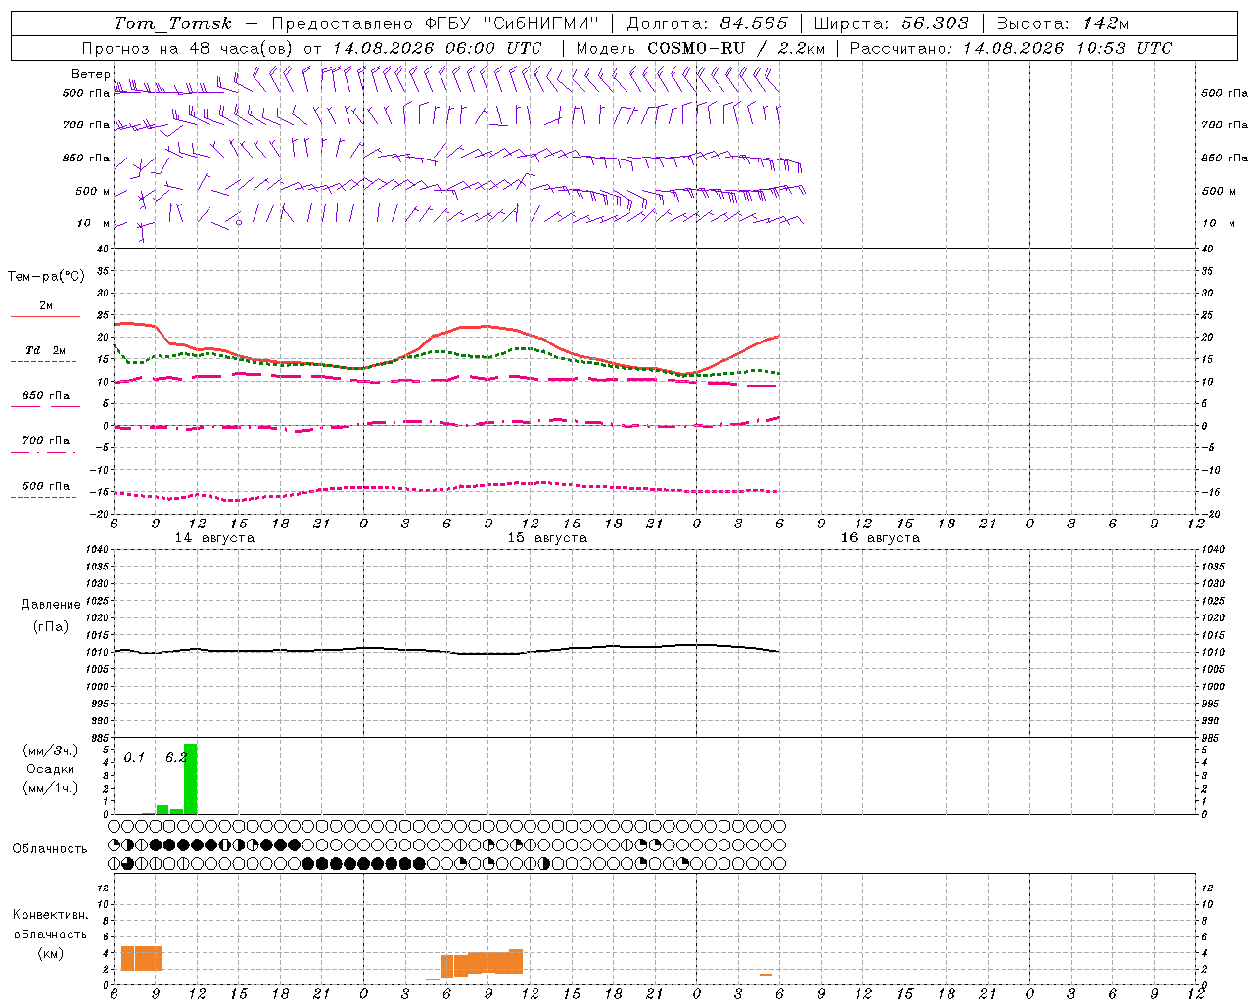Screen dimensions: 1253x1002
Task: Click the 15 августа date label
Action: click(547, 538)
